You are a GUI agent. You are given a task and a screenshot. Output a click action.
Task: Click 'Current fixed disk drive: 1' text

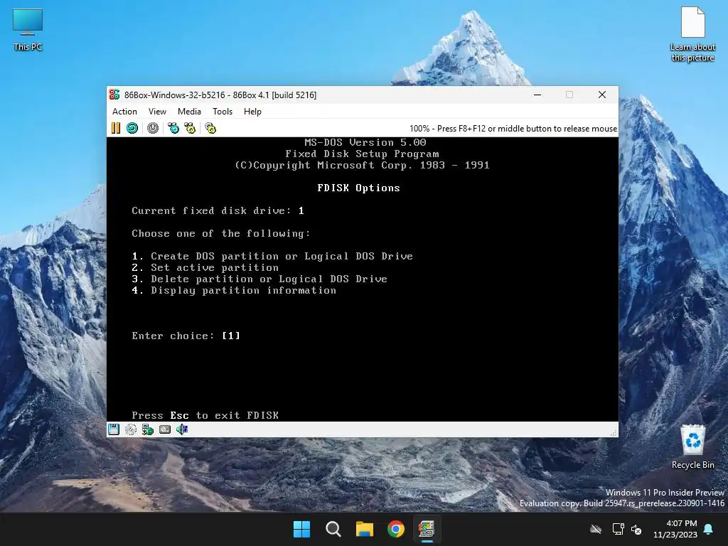coord(218,210)
